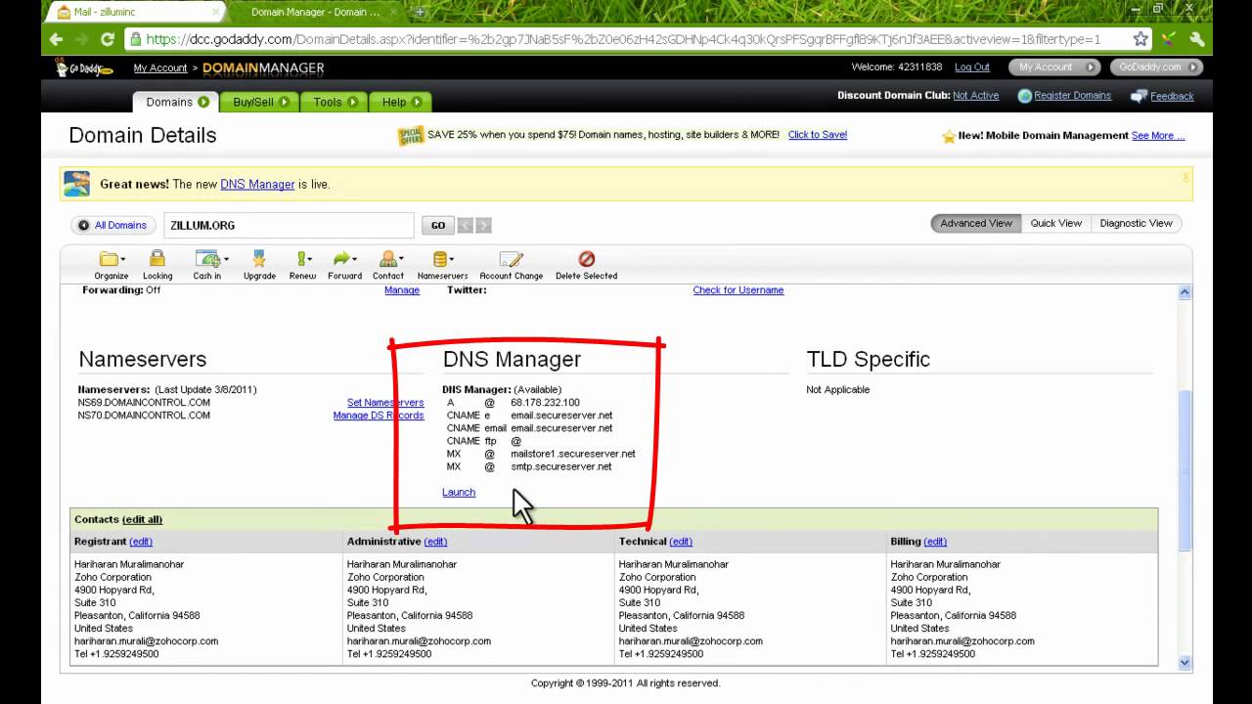Edit the Registrant contact
Screen dimensions: 1252x704
point(141,542)
